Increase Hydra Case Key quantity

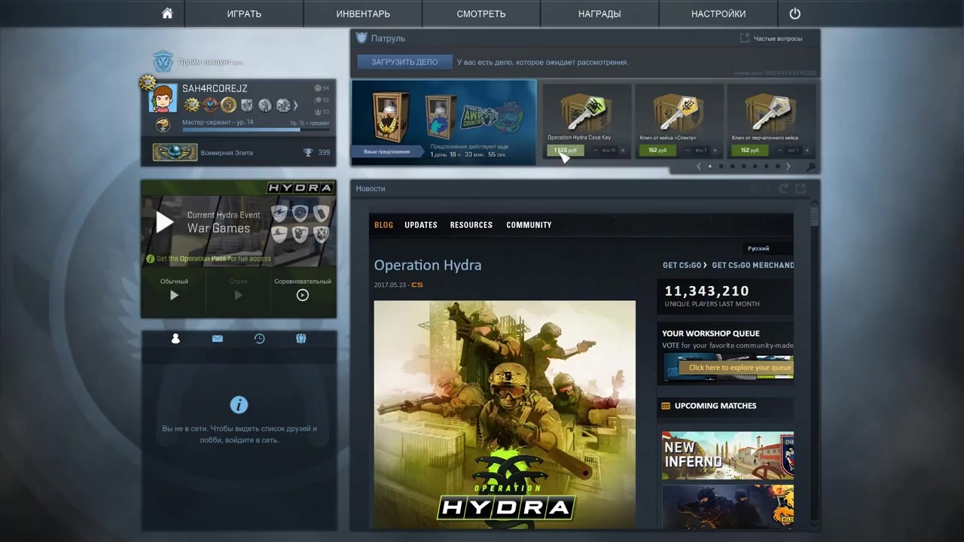(x=622, y=151)
